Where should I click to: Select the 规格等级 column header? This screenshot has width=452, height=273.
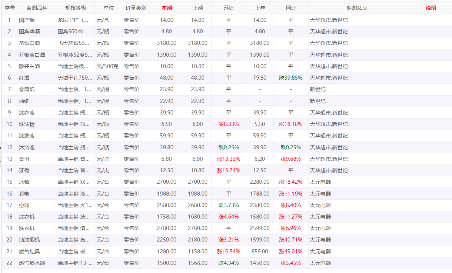click(x=76, y=8)
